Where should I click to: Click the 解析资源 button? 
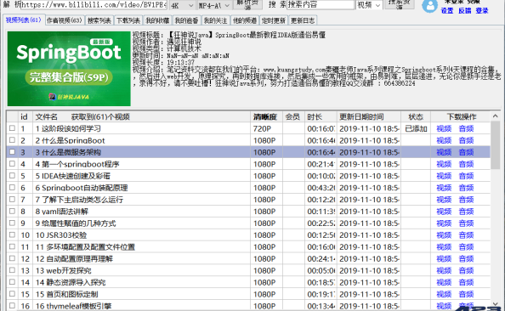click(247, 4)
